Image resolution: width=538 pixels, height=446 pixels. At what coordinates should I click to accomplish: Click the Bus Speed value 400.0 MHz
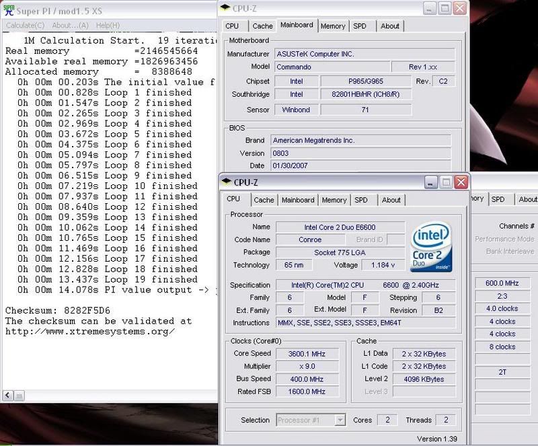(307, 379)
